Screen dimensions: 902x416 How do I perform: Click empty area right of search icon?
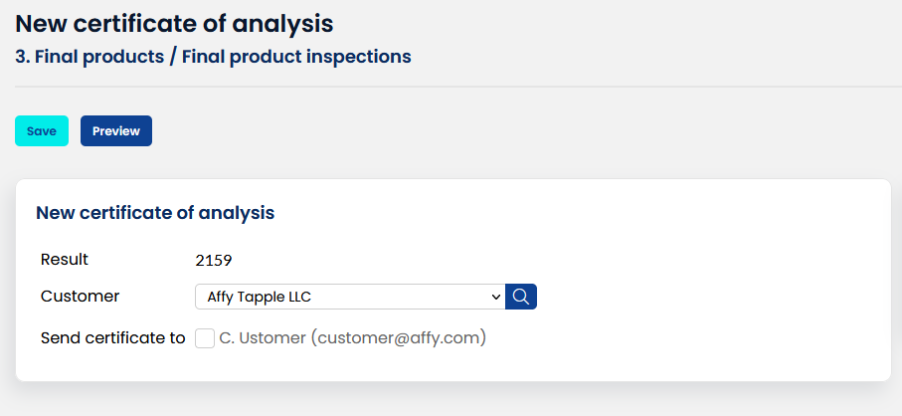696,297
